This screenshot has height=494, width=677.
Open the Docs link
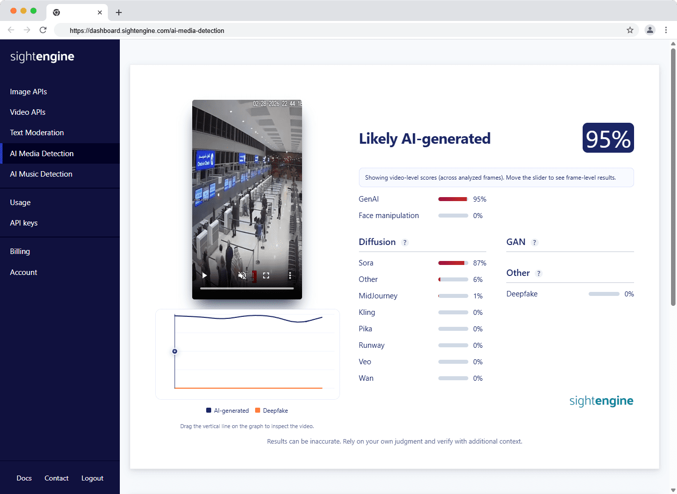pyautogui.click(x=24, y=478)
